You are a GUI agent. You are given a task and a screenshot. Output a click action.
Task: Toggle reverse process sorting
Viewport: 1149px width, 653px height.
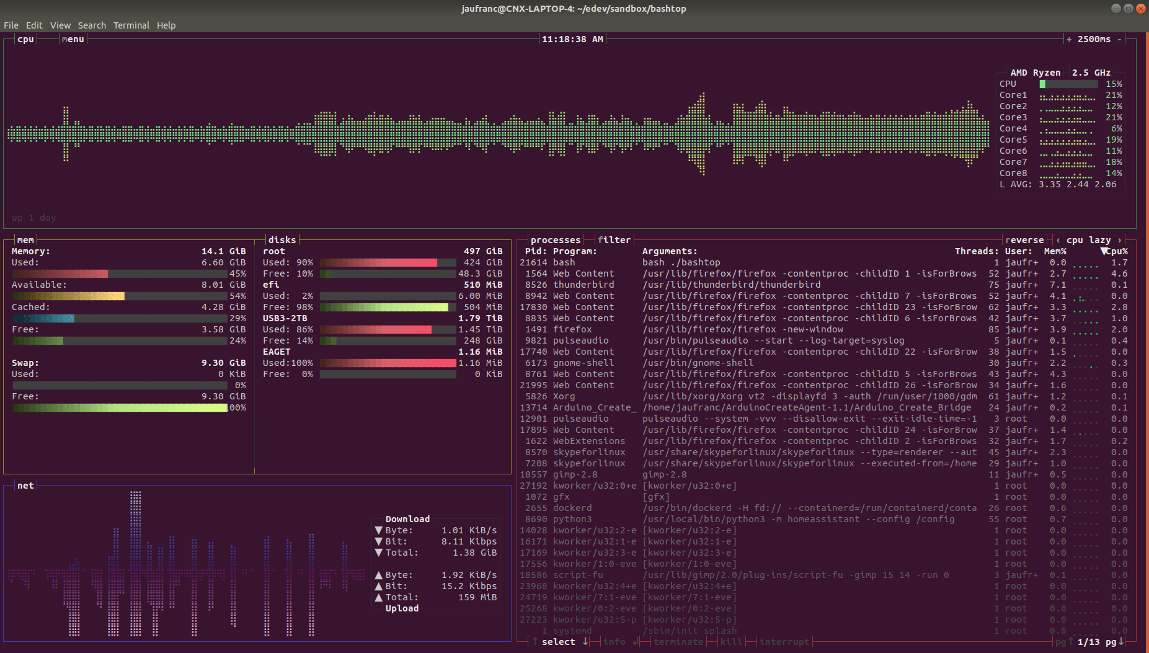[1026, 239]
